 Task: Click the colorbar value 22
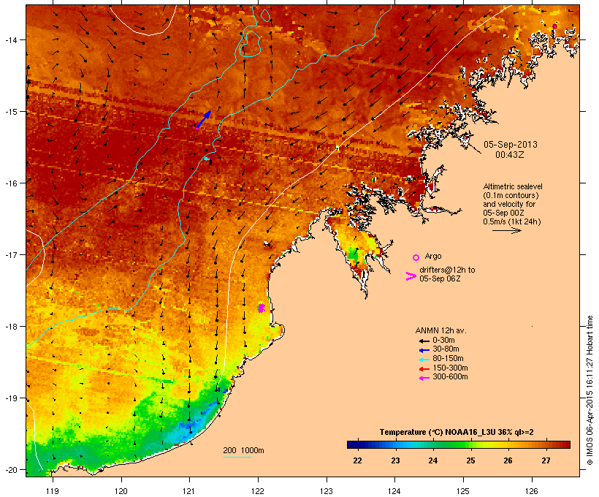(357, 460)
